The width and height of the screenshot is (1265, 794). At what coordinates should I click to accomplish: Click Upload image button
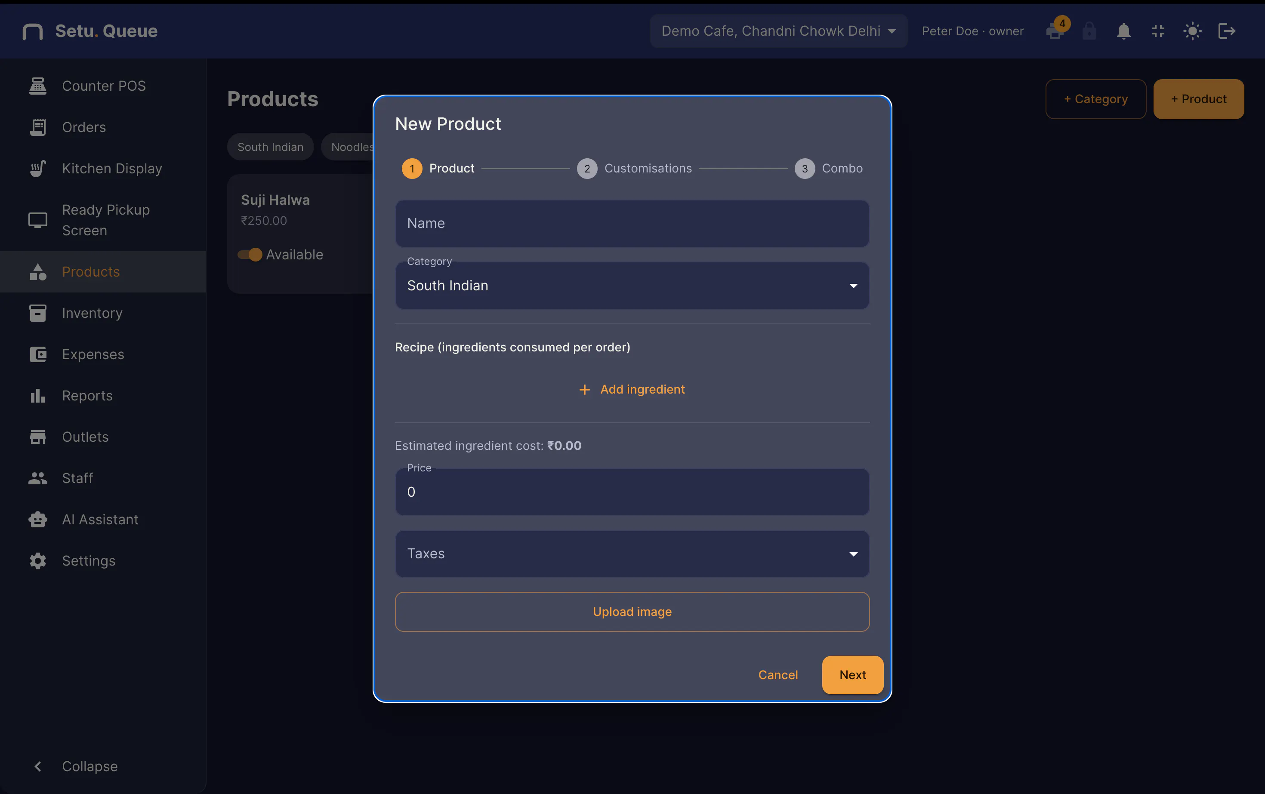click(x=632, y=612)
